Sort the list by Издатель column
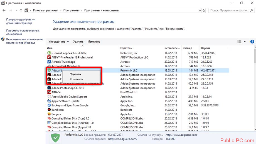This screenshot has height=144, width=256. (126, 48)
